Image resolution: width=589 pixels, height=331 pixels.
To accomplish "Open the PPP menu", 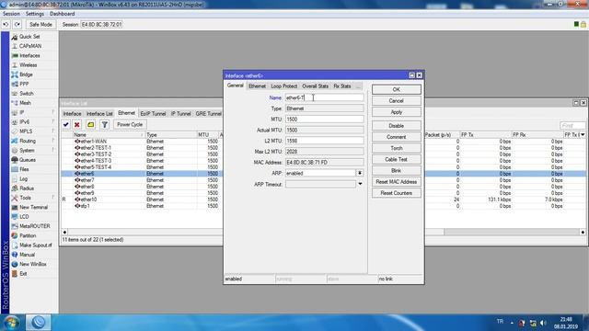I will click(x=24, y=84).
